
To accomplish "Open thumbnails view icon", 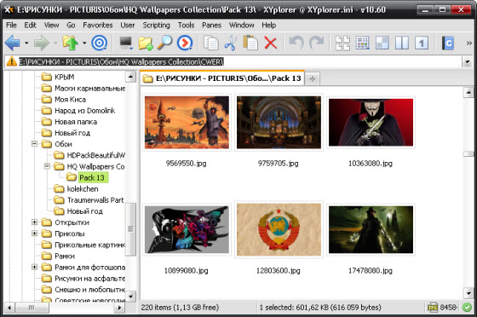I will [x=362, y=43].
